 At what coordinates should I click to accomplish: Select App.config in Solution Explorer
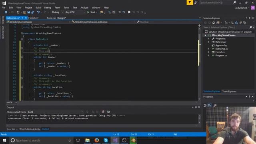click(221, 45)
